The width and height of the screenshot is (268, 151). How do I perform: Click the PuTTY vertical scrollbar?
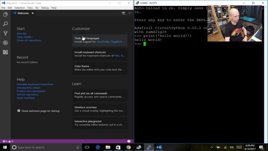tap(266, 75)
